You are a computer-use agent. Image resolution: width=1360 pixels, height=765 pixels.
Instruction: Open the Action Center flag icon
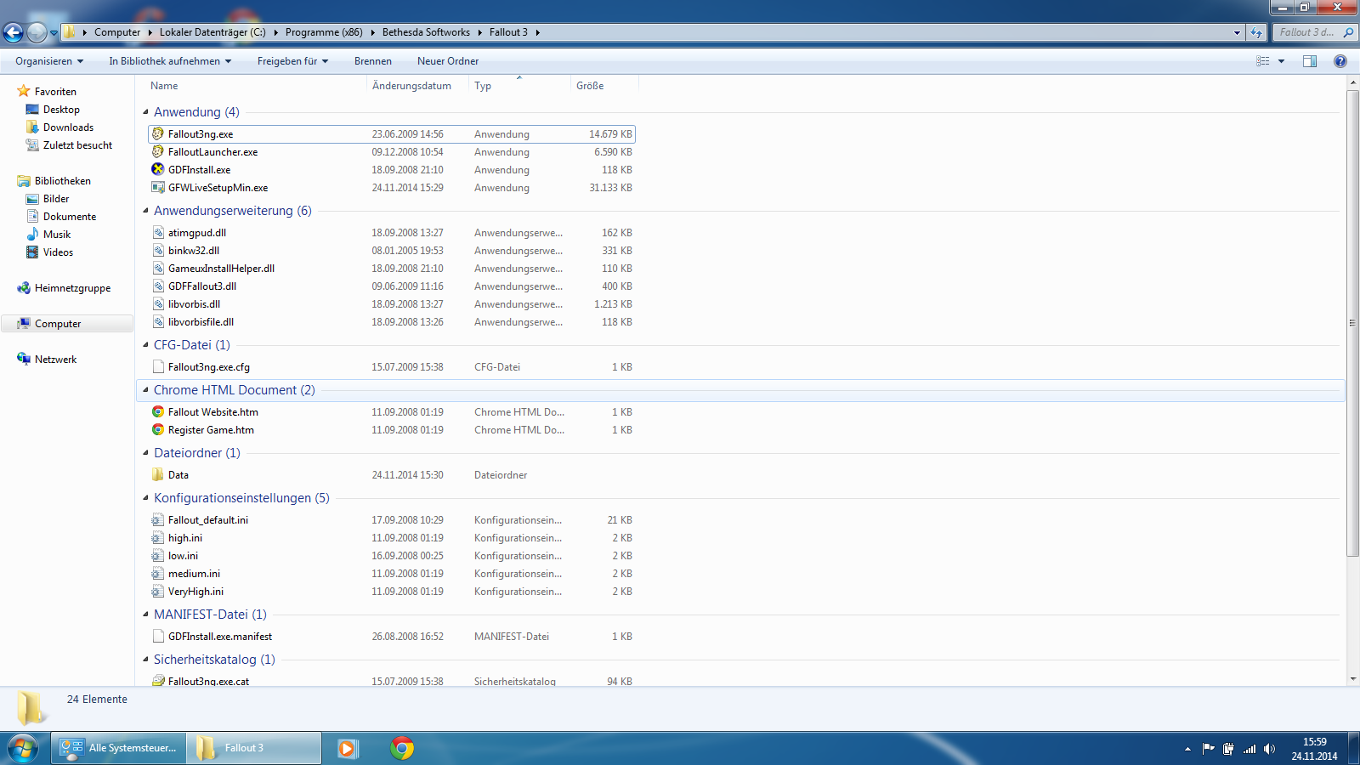click(x=1208, y=749)
